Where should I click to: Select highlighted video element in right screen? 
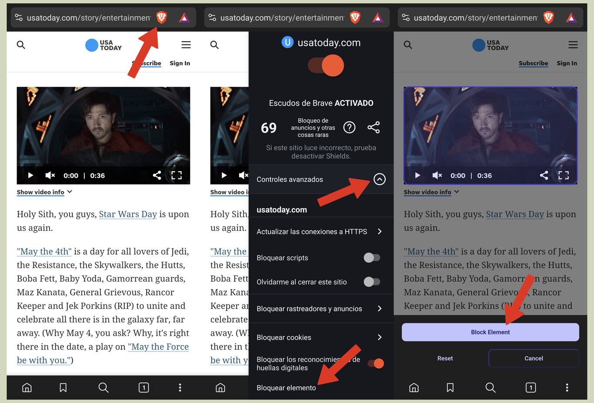click(491, 135)
